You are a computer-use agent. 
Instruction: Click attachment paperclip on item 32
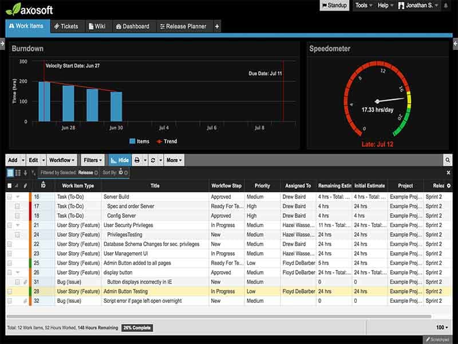pyautogui.click(x=25, y=301)
